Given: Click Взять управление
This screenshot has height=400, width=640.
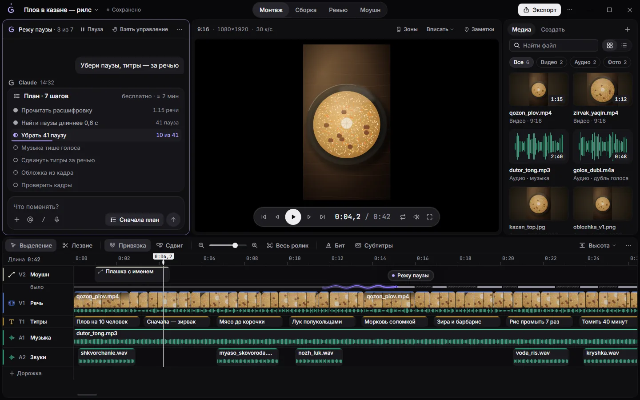Looking at the screenshot, I should (140, 29).
